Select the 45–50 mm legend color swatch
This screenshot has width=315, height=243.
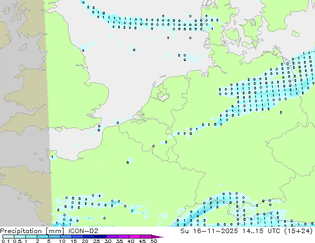point(146,237)
